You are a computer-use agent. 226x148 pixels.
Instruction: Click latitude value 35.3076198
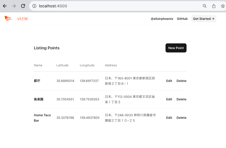click(65, 118)
